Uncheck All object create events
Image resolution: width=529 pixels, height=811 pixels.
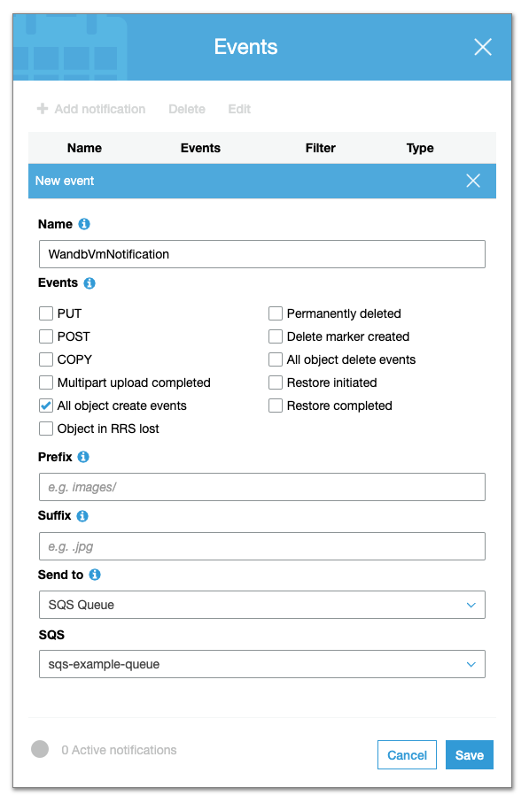[x=45, y=405]
